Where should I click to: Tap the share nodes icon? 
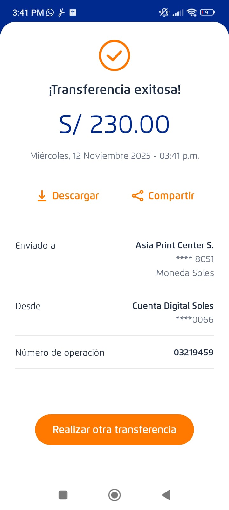(x=138, y=196)
